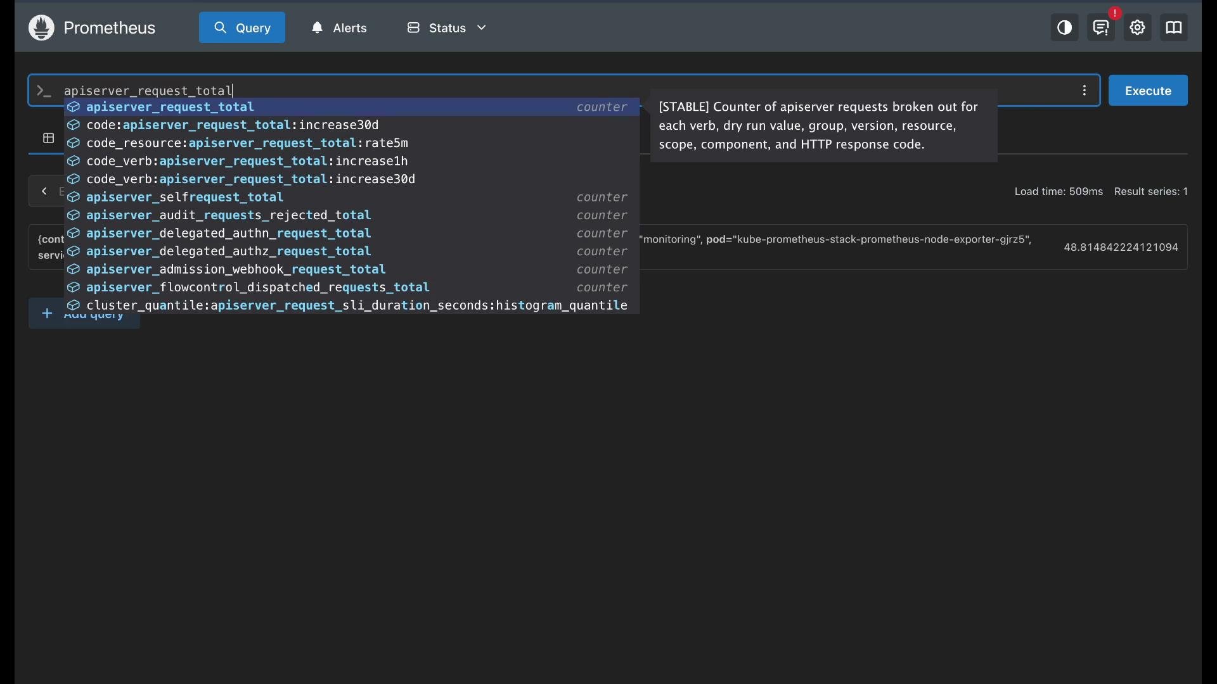Open the settings gear icon
The width and height of the screenshot is (1217, 684).
pyautogui.click(x=1139, y=28)
